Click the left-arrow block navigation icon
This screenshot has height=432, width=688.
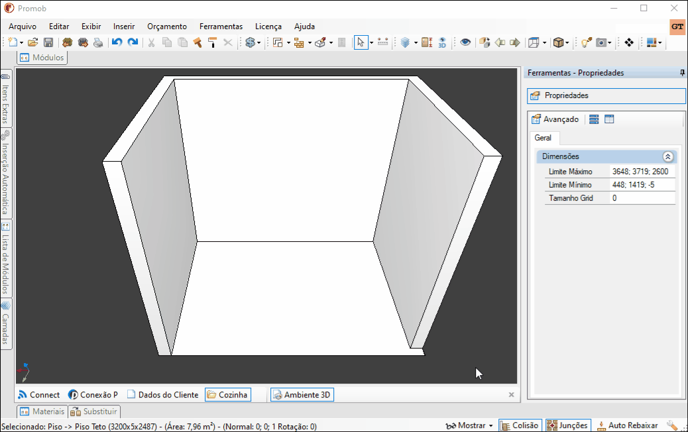pos(500,42)
